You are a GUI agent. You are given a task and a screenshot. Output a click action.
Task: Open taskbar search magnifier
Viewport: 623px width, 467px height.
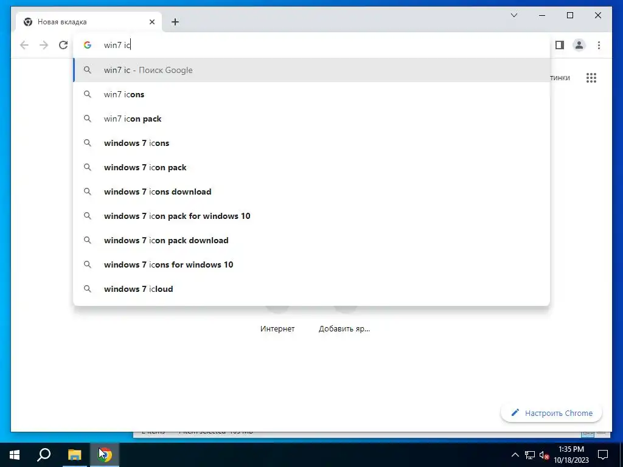44,455
